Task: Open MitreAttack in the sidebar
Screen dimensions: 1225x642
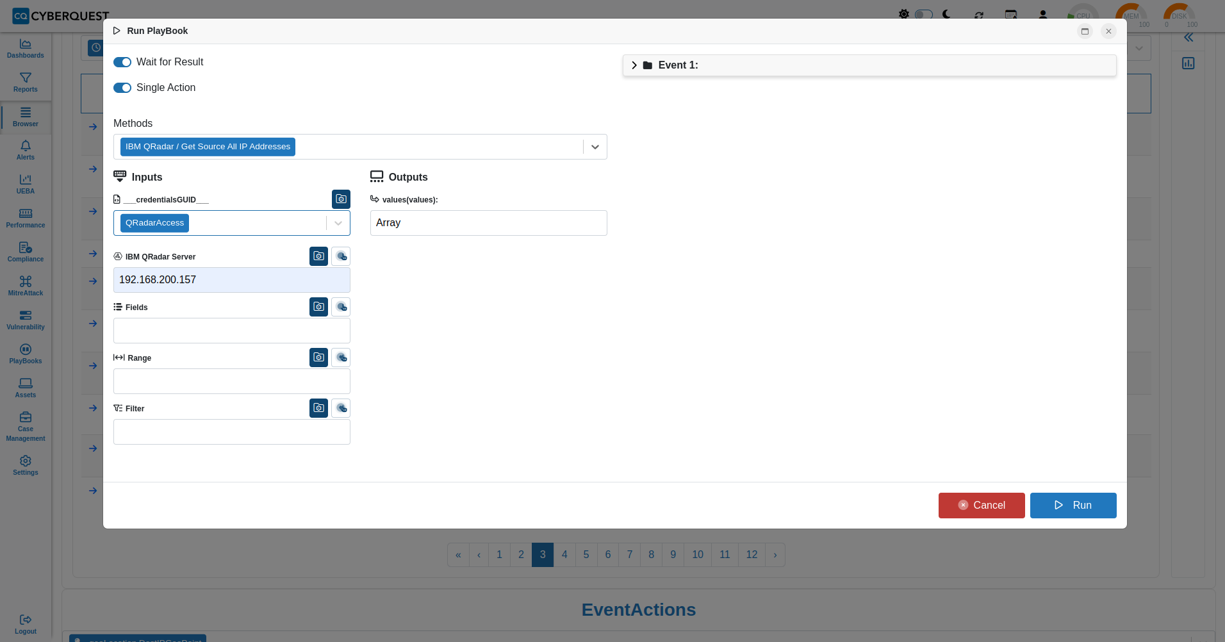Action: [26, 286]
